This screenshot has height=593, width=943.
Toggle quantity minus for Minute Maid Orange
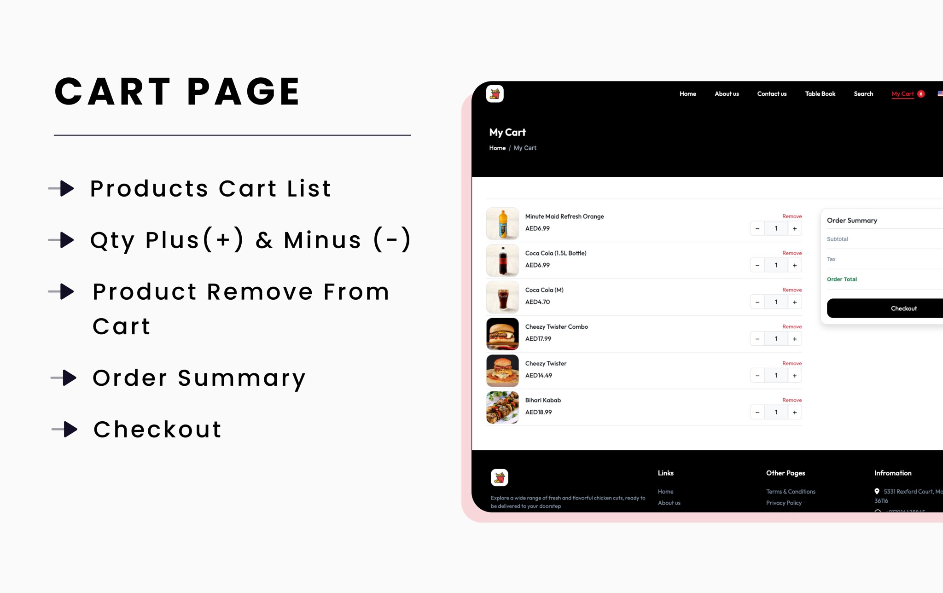[x=758, y=228]
